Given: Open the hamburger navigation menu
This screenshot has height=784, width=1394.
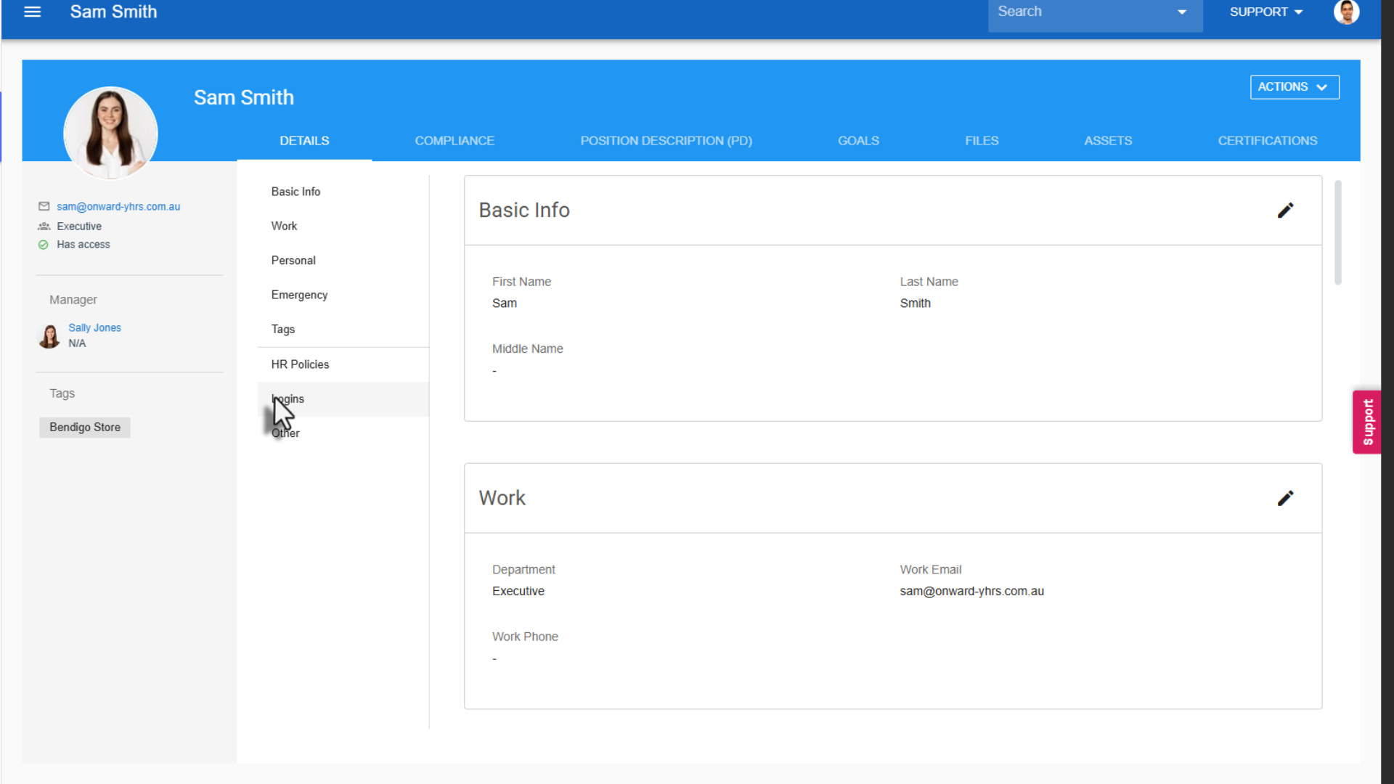Looking at the screenshot, I should pos(32,12).
